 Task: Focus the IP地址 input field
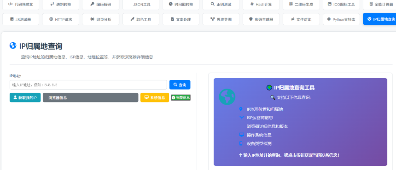pos(88,85)
